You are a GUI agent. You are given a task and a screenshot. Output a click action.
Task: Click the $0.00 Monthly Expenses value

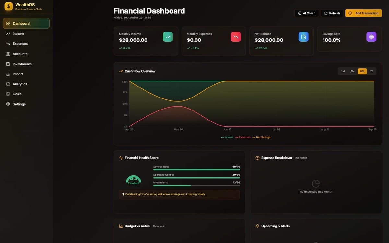coord(194,40)
